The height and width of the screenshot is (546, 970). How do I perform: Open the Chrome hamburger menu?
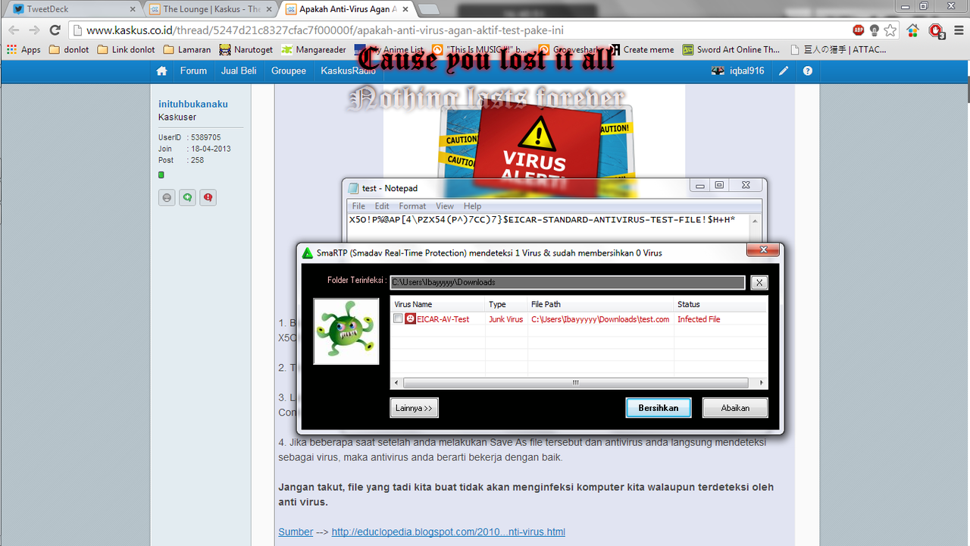957,30
